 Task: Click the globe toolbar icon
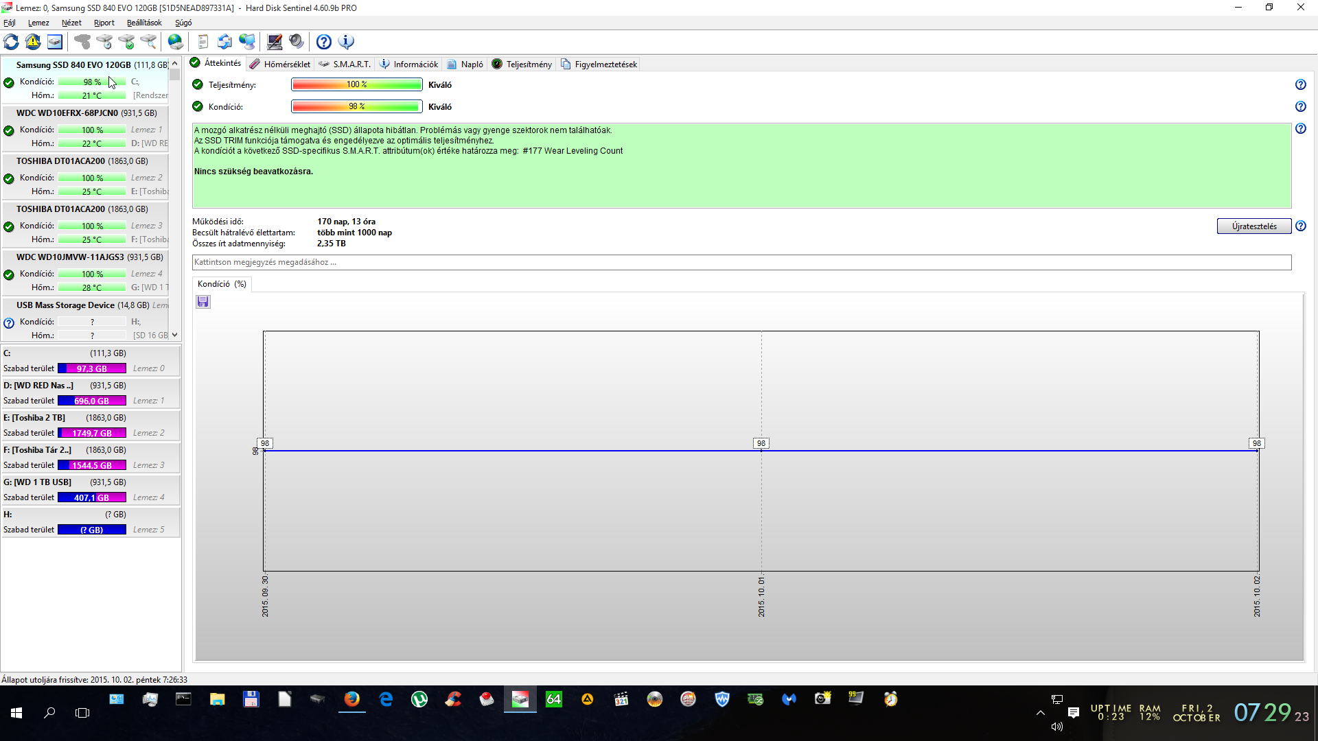[x=176, y=42]
